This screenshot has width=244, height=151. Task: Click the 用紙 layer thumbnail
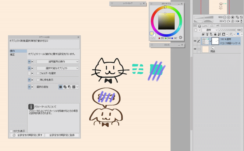(x=205, y=49)
